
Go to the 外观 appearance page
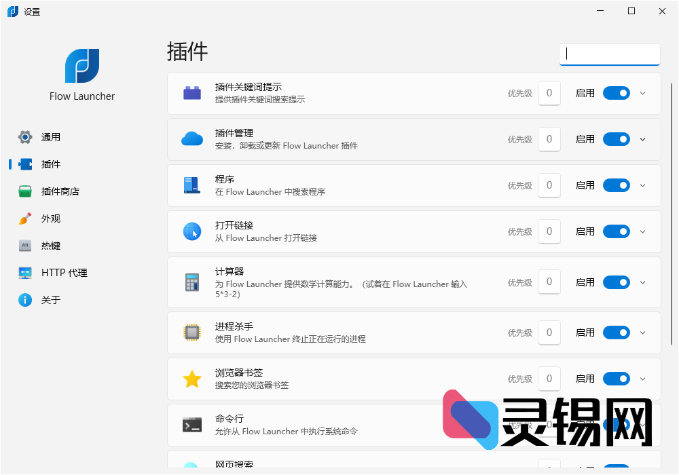(50, 218)
